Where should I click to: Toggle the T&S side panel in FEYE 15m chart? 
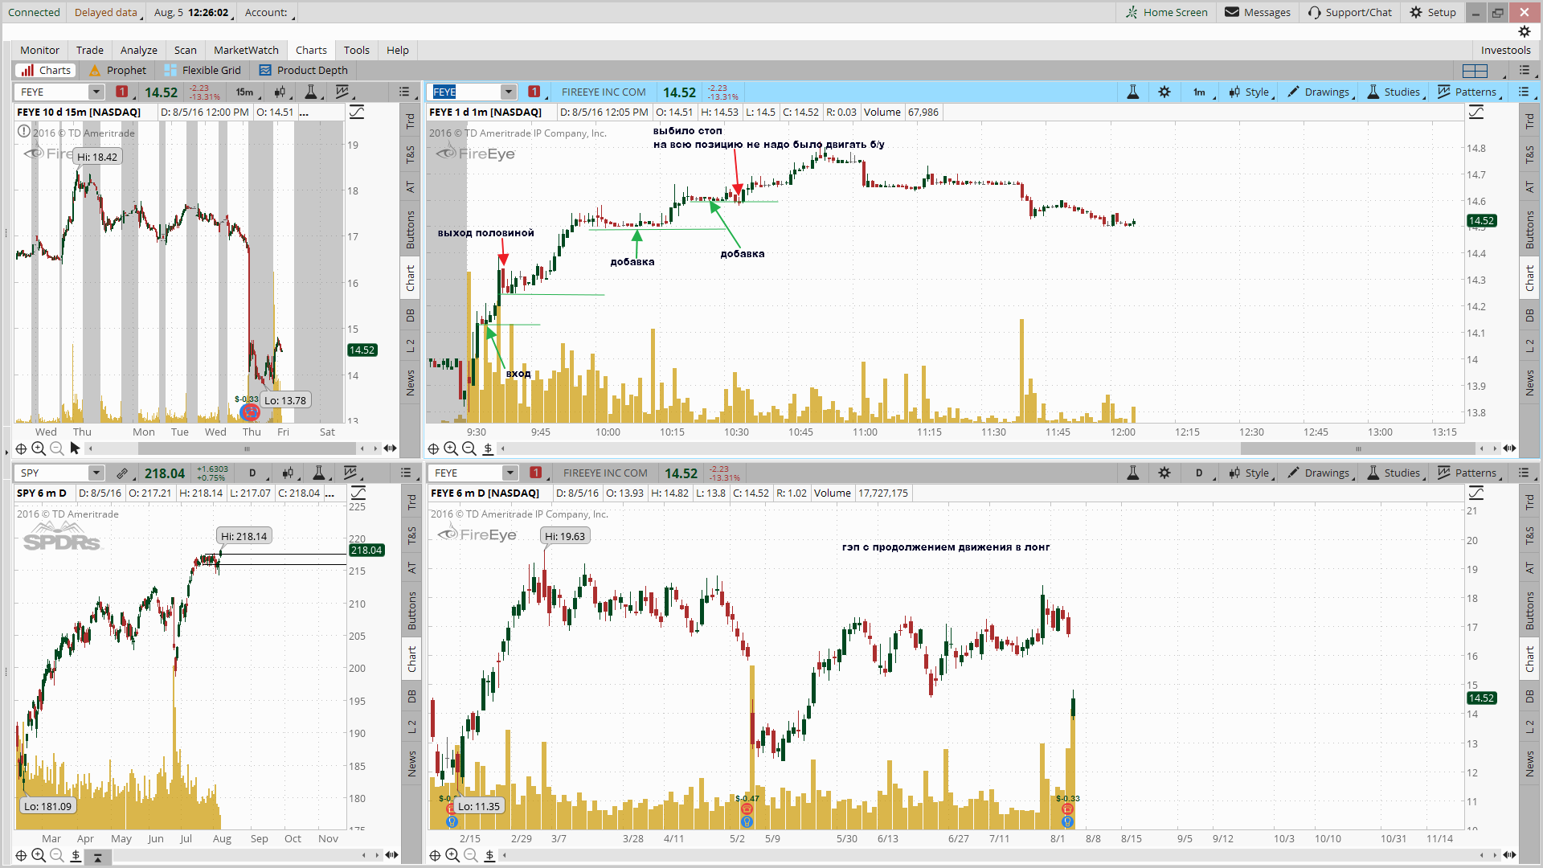pyautogui.click(x=410, y=154)
